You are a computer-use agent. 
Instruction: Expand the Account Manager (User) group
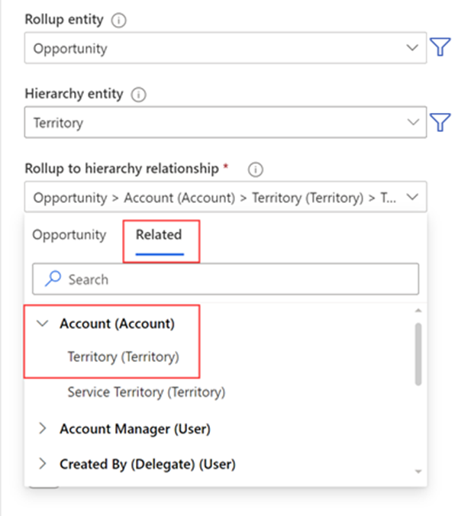click(43, 429)
